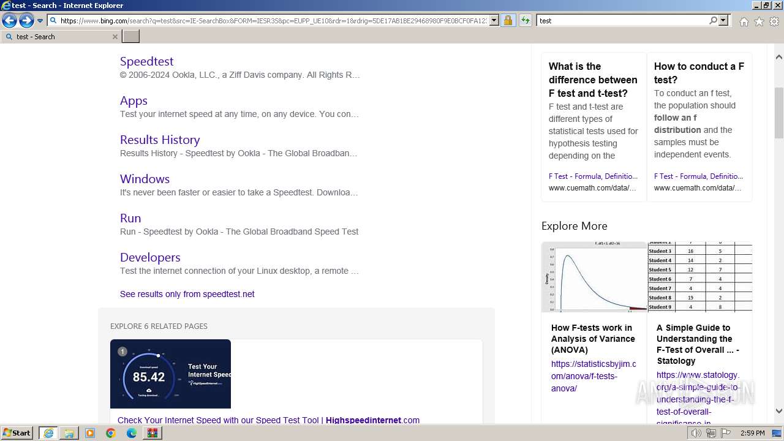Open 'How F-tests work in Analysis of Variance' title
The width and height of the screenshot is (784, 441).
(x=593, y=339)
